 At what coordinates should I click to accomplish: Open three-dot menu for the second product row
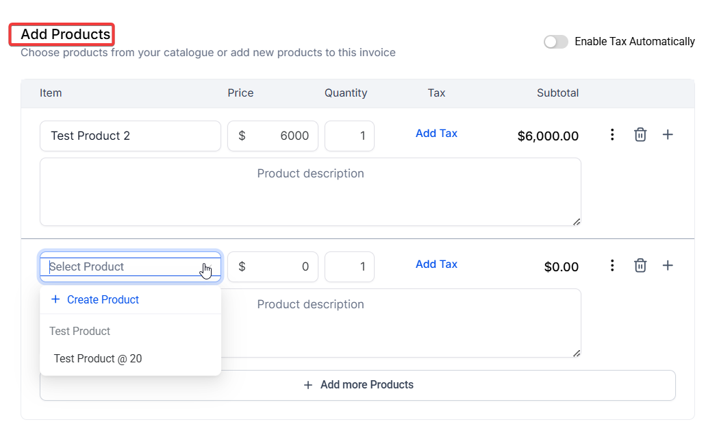[612, 266]
